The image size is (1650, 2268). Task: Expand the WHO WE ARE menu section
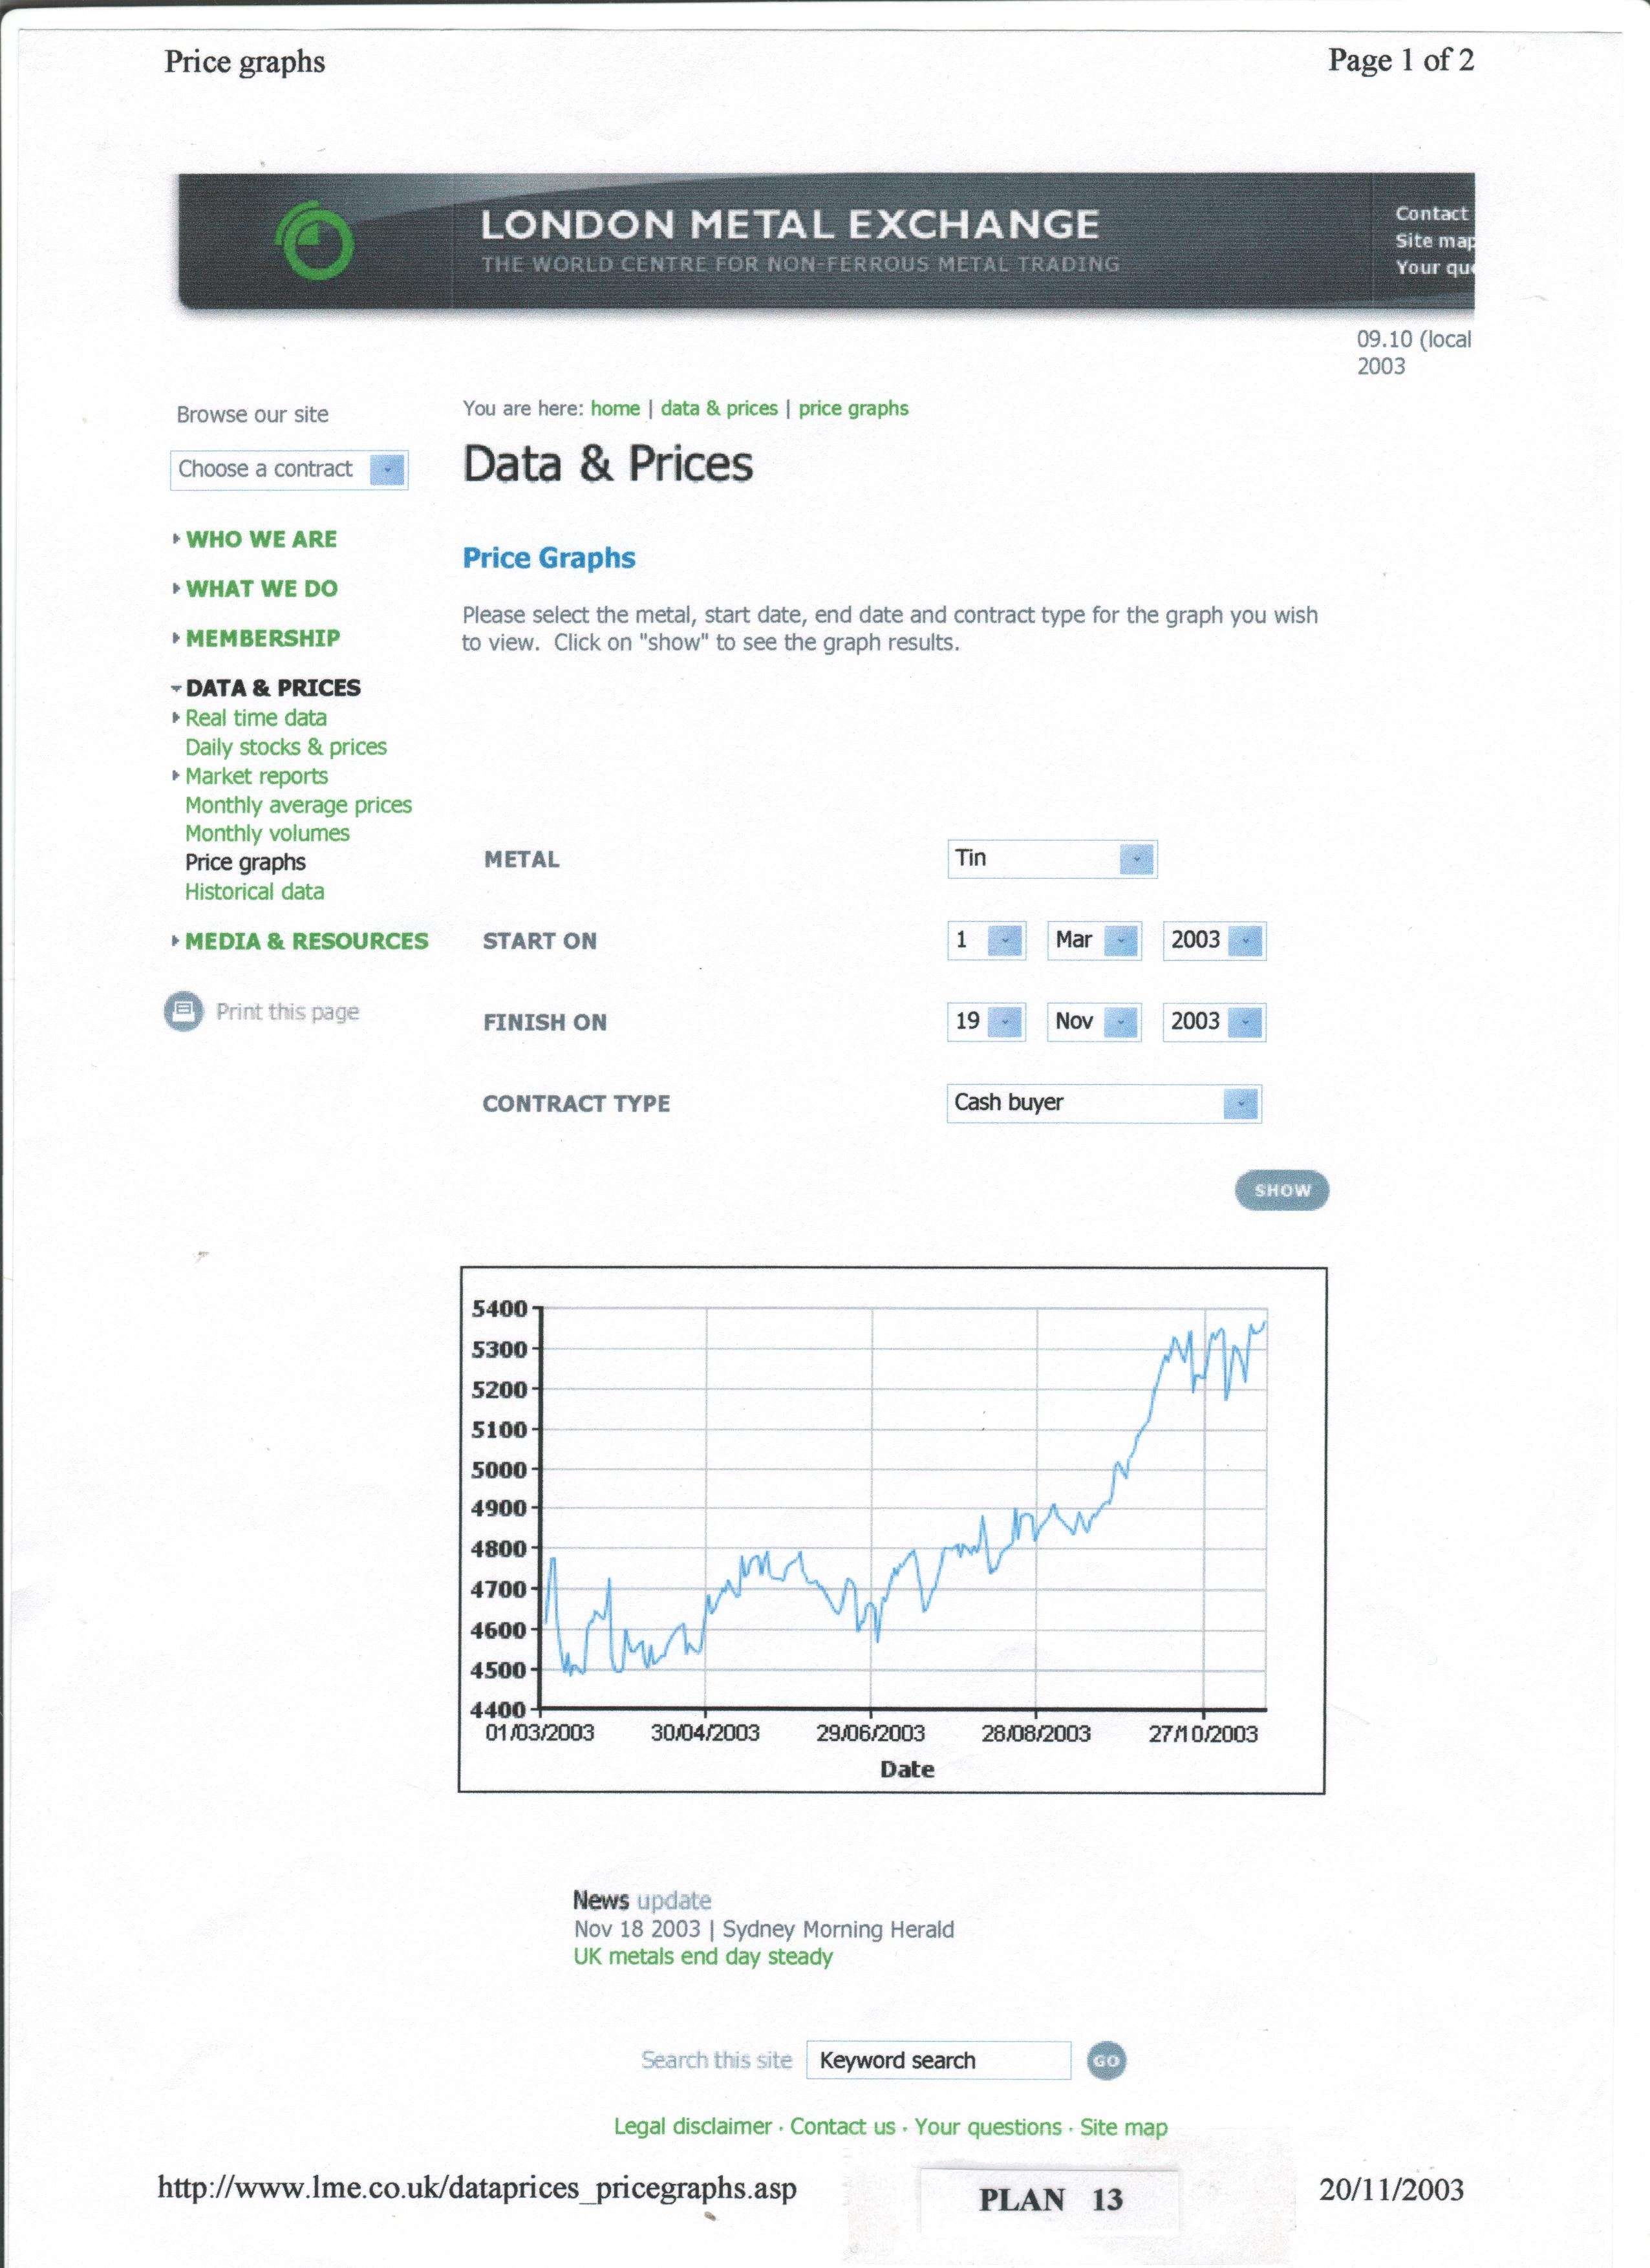[x=261, y=540]
